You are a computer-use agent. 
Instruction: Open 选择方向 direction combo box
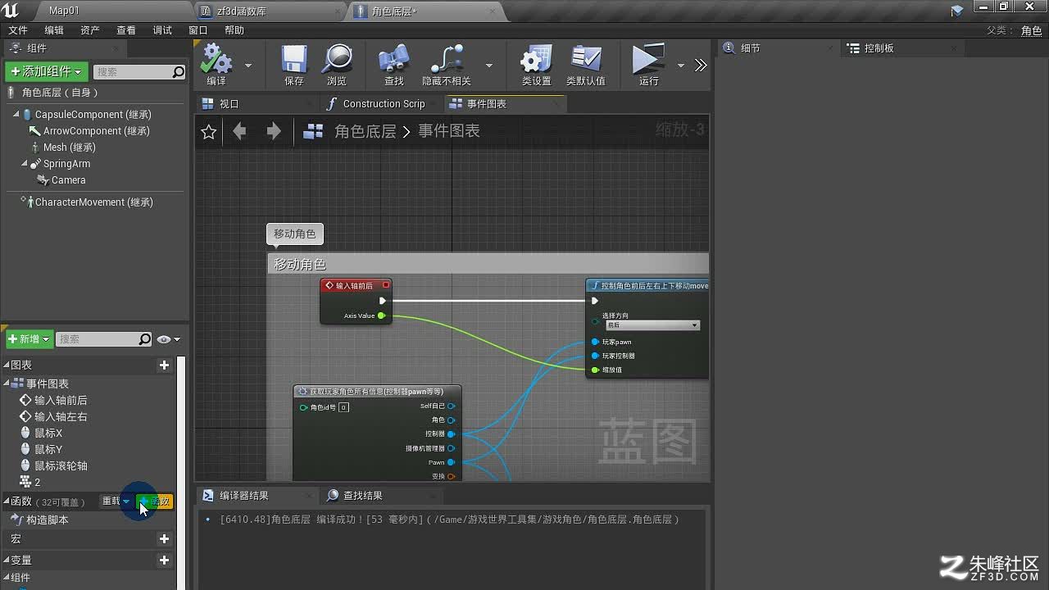[652, 325]
